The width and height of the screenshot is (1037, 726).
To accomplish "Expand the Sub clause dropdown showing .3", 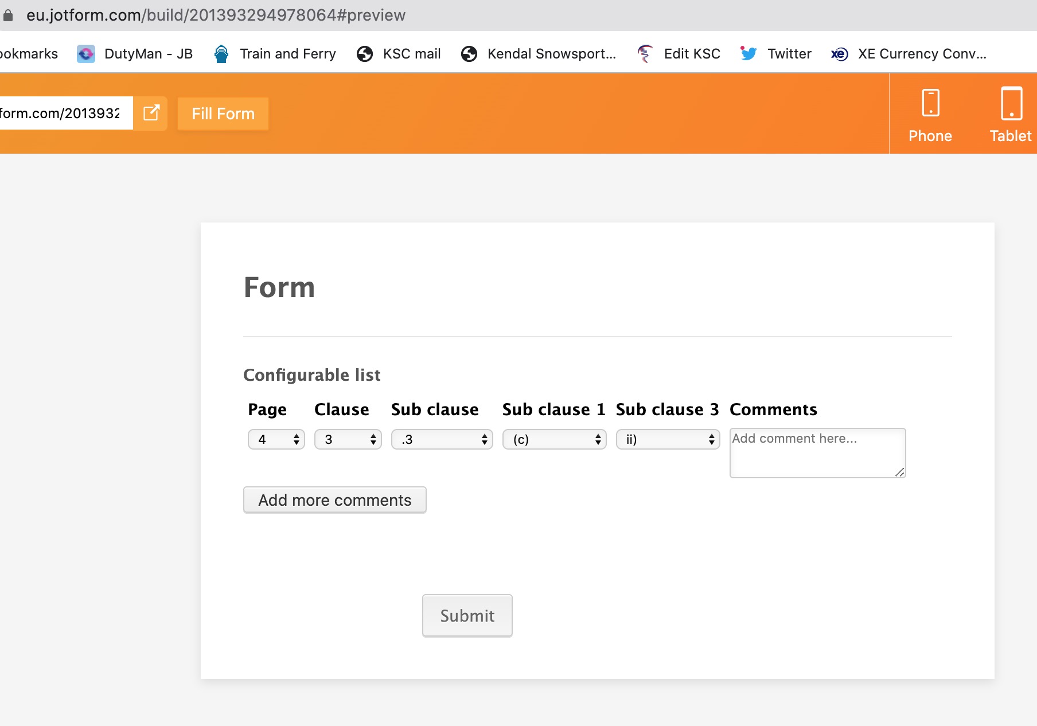I will [442, 439].
